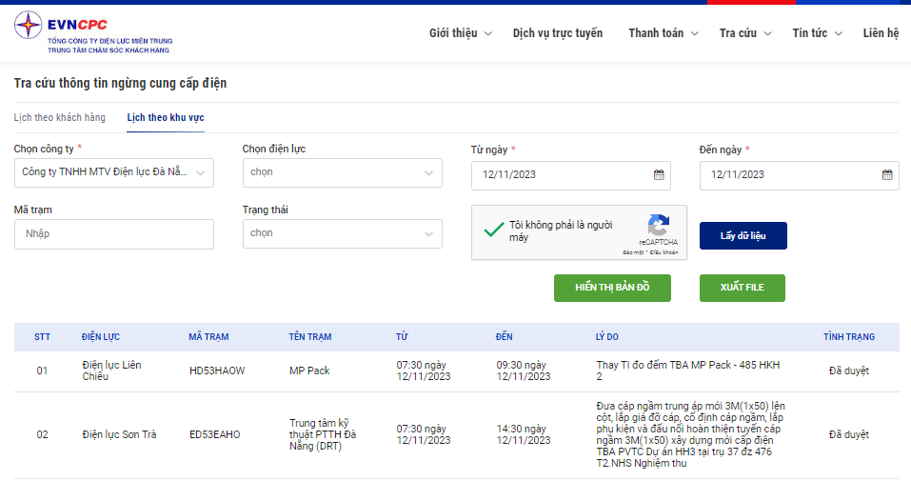Open calendar icon in Từ ngày field
Screen dimensions: 911x481
pyautogui.click(x=659, y=174)
